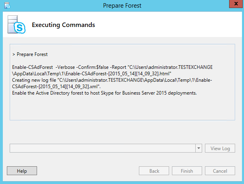This screenshot has height=184, width=244.
Task: Click inside the empty log selection combo box
Action: point(103,148)
